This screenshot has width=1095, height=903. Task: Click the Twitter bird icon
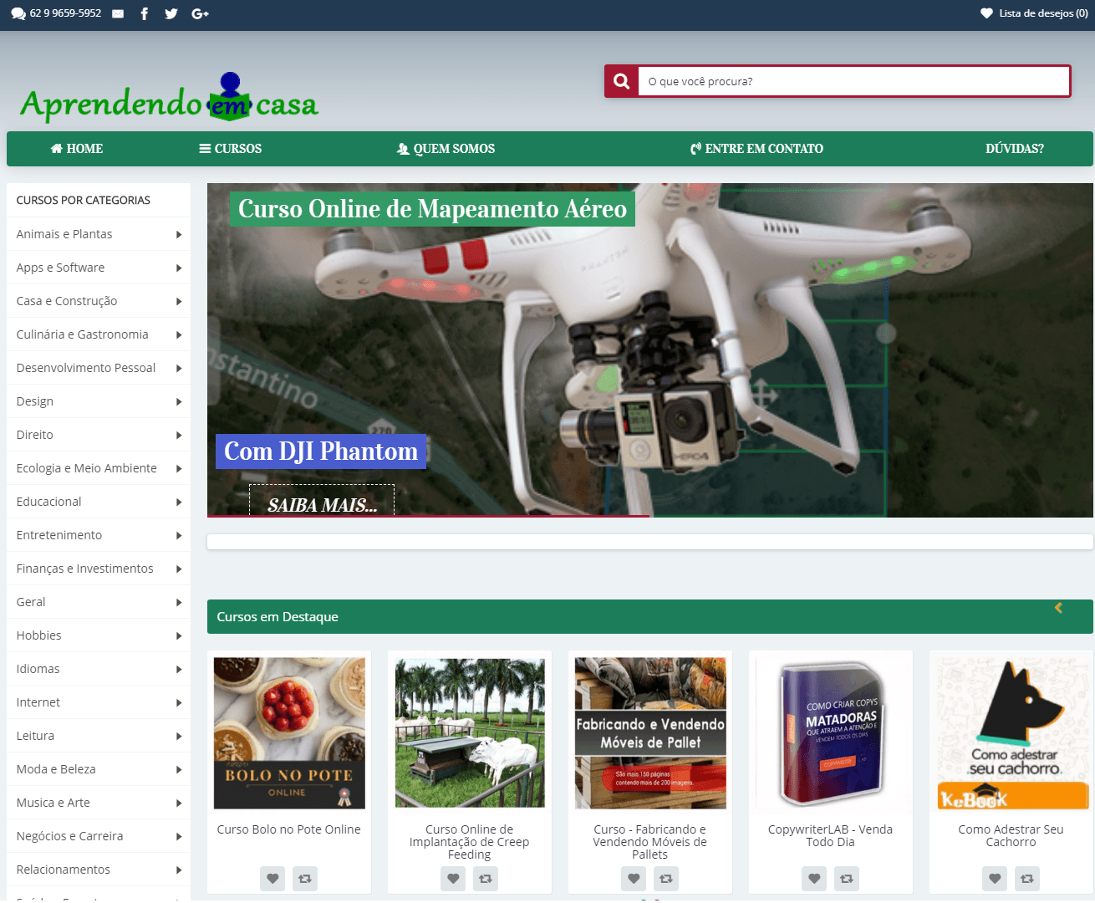pos(171,13)
